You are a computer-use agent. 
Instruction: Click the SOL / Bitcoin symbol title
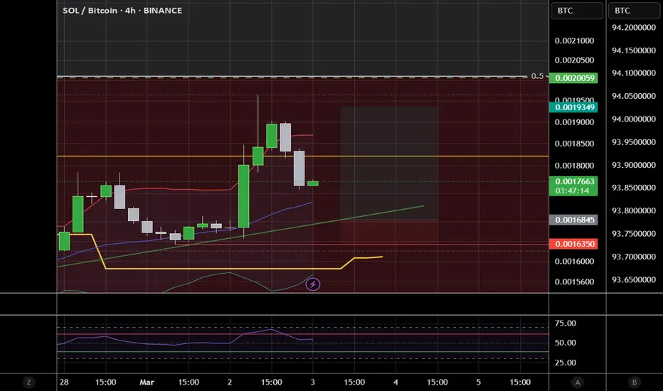[122, 11]
